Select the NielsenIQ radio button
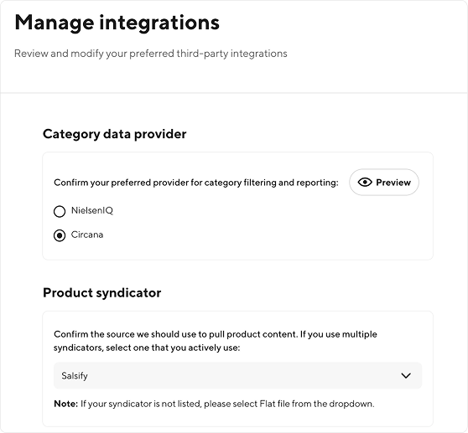The height and width of the screenshot is (433, 468). click(x=60, y=211)
